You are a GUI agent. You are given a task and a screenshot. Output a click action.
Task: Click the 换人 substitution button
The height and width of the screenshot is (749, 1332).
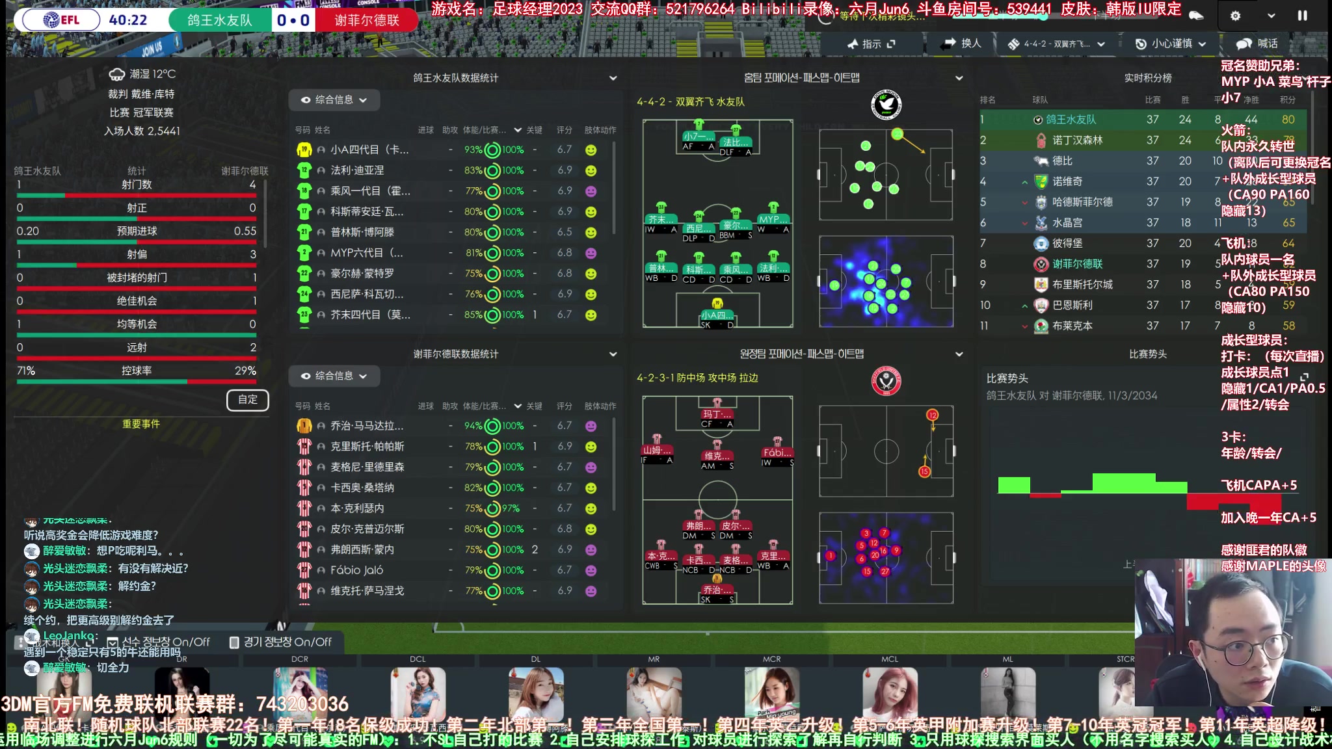[961, 43]
